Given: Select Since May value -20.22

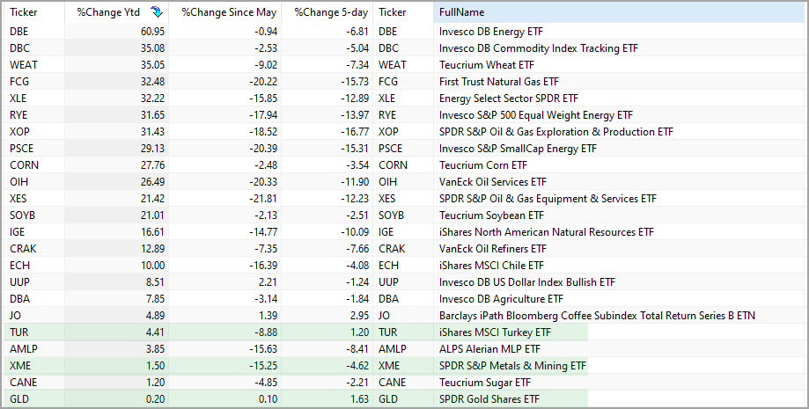Looking at the screenshot, I should click(x=262, y=82).
